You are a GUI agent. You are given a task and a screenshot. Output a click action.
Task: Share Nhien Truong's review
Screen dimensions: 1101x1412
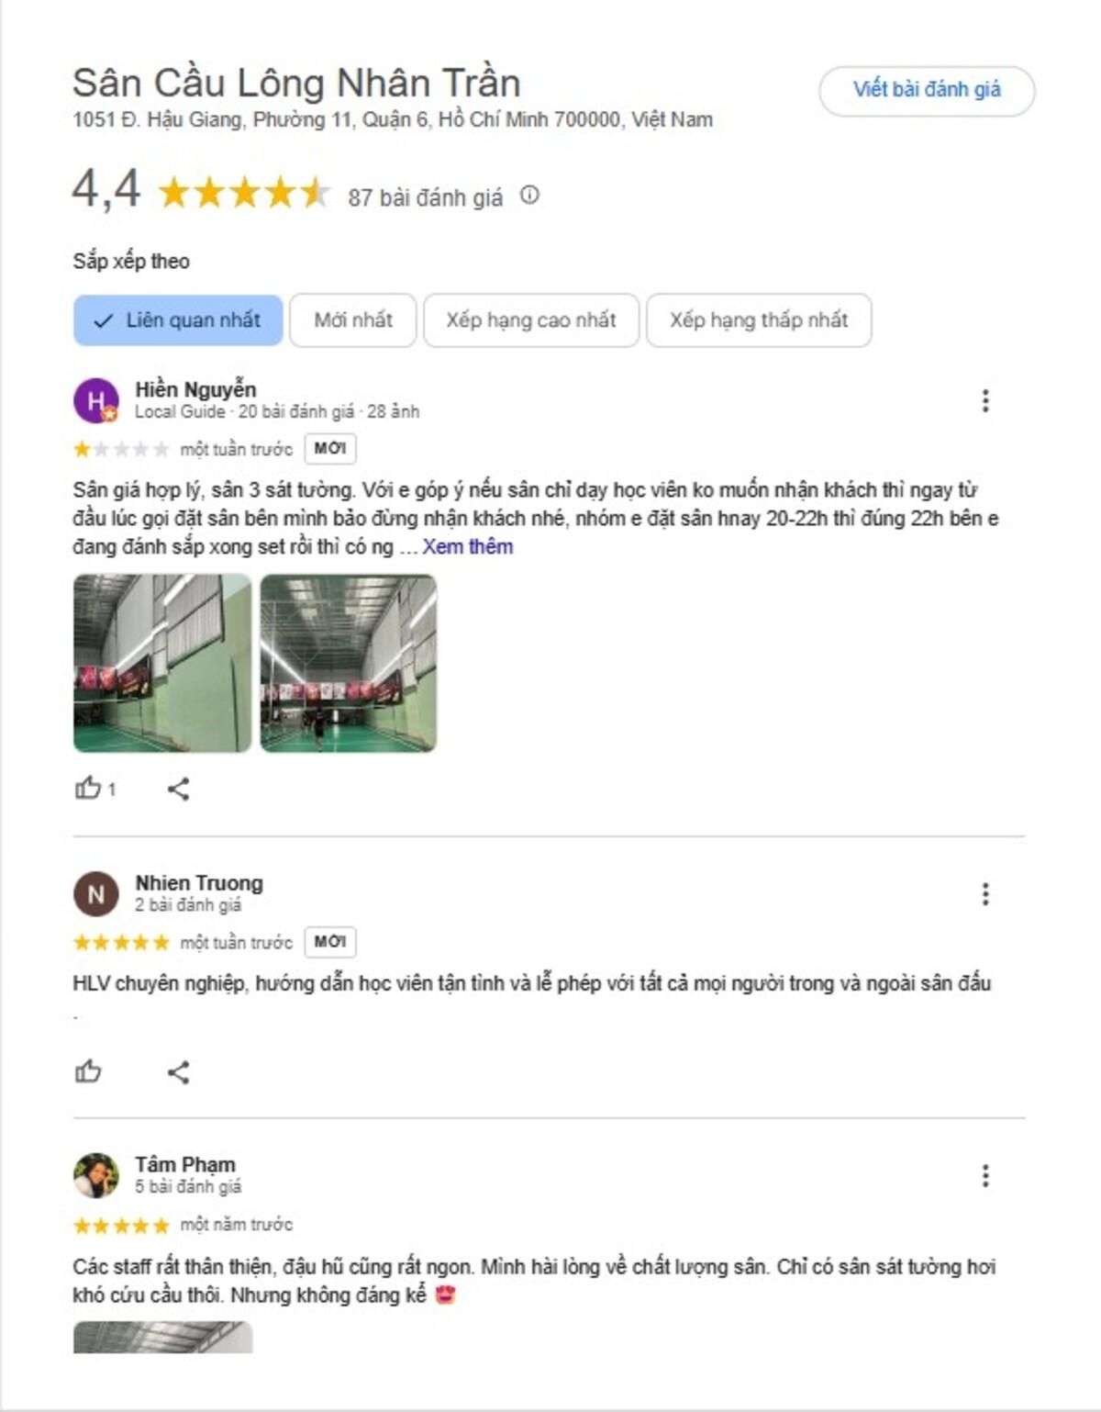click(179, 1071)
